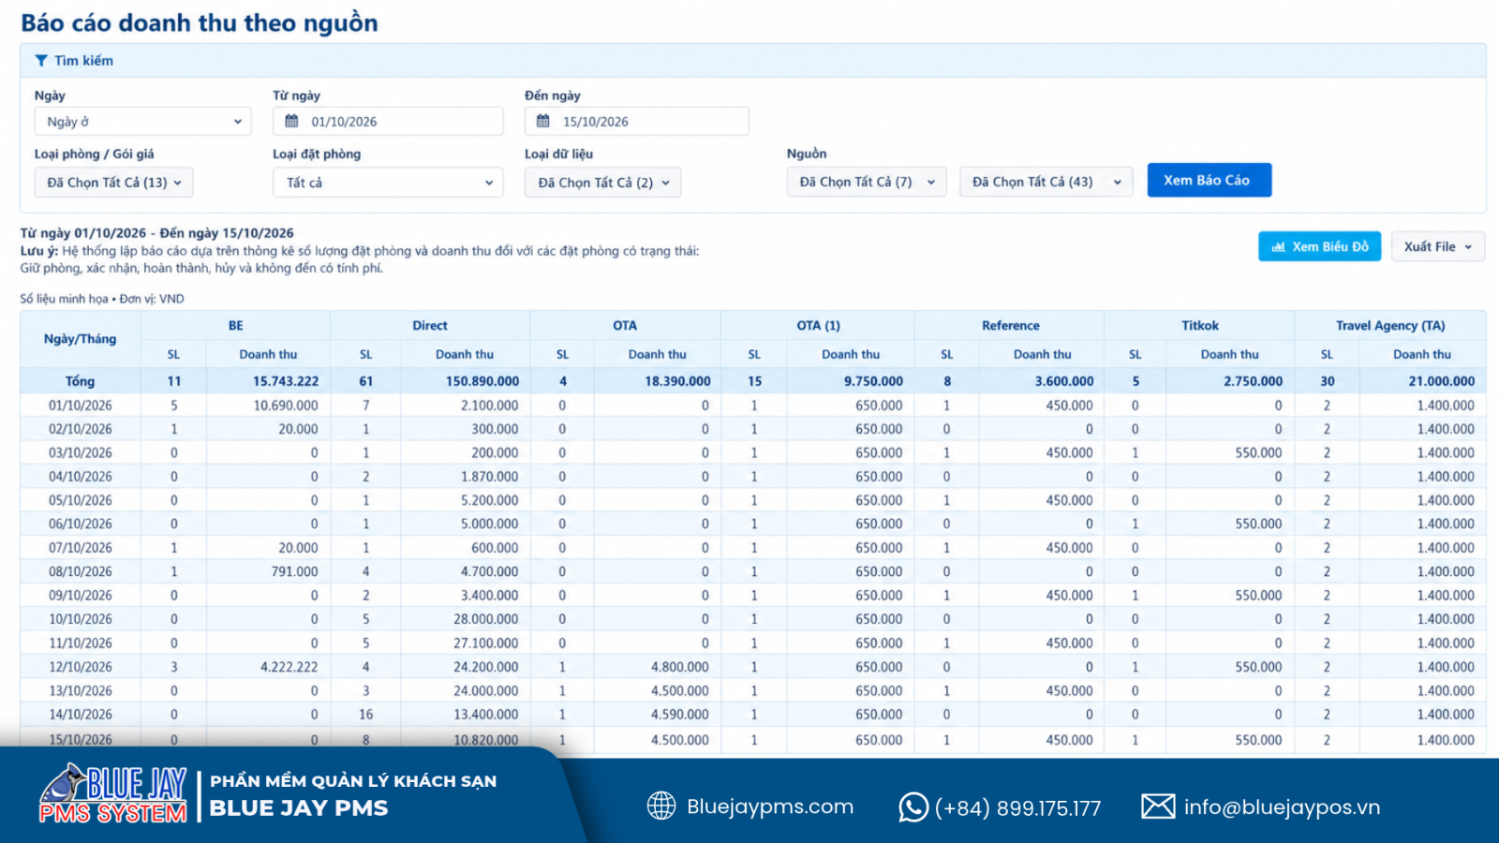This screenshot has height=843, width=1499.
Task: Click the Ngày/Tháng column header
Action: click(81, 339)
